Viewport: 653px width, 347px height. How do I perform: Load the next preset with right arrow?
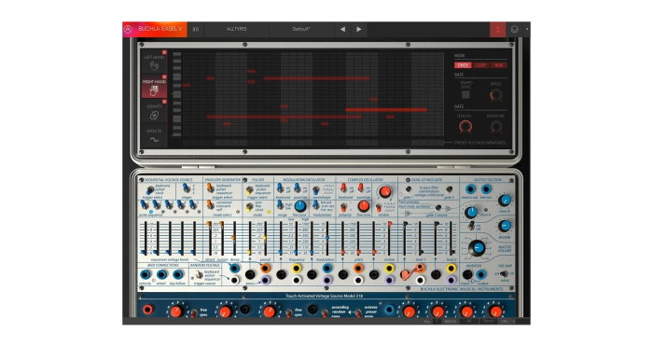point(358,29)
